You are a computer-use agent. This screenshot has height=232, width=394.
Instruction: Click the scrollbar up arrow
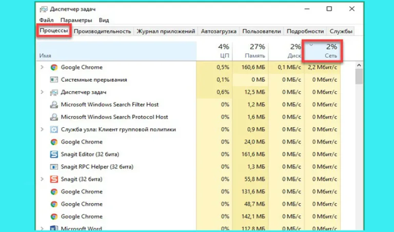[359, 65]
